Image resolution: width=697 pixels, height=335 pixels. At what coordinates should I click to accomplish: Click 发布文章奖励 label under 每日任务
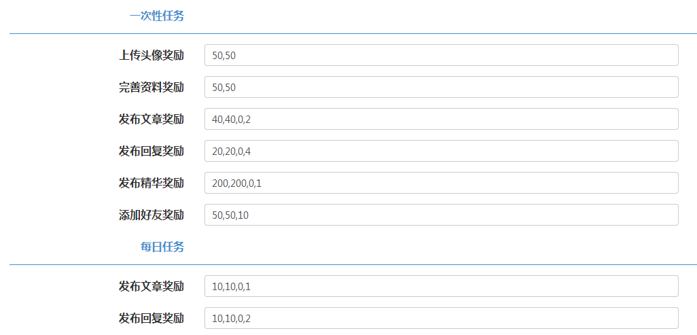(x=151, y=286)
